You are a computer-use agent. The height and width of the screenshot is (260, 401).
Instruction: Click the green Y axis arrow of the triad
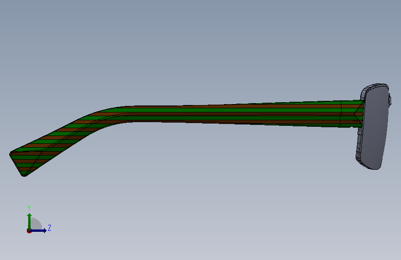click(30, 222)
